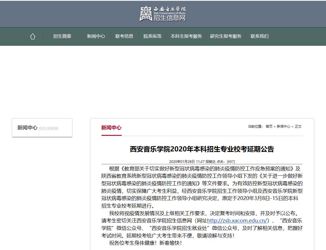Click the 点击: [697] view count
The width and height of the screenshot is (326, 250).
(226, 161)
